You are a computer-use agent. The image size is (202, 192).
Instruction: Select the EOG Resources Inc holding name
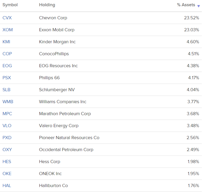(x=58, y=66)
